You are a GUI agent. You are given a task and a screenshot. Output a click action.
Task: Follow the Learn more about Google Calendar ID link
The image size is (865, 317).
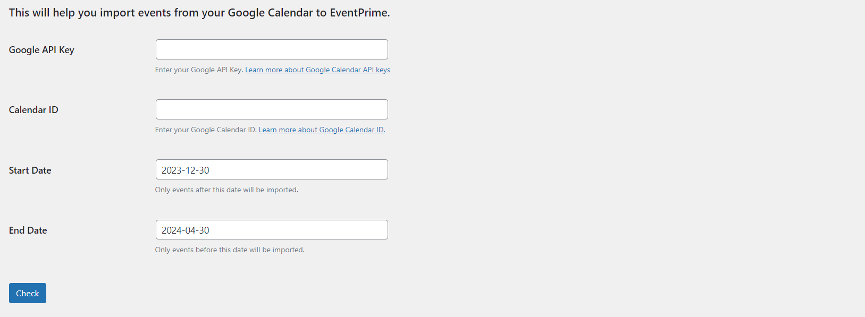[x=322, y=130]
